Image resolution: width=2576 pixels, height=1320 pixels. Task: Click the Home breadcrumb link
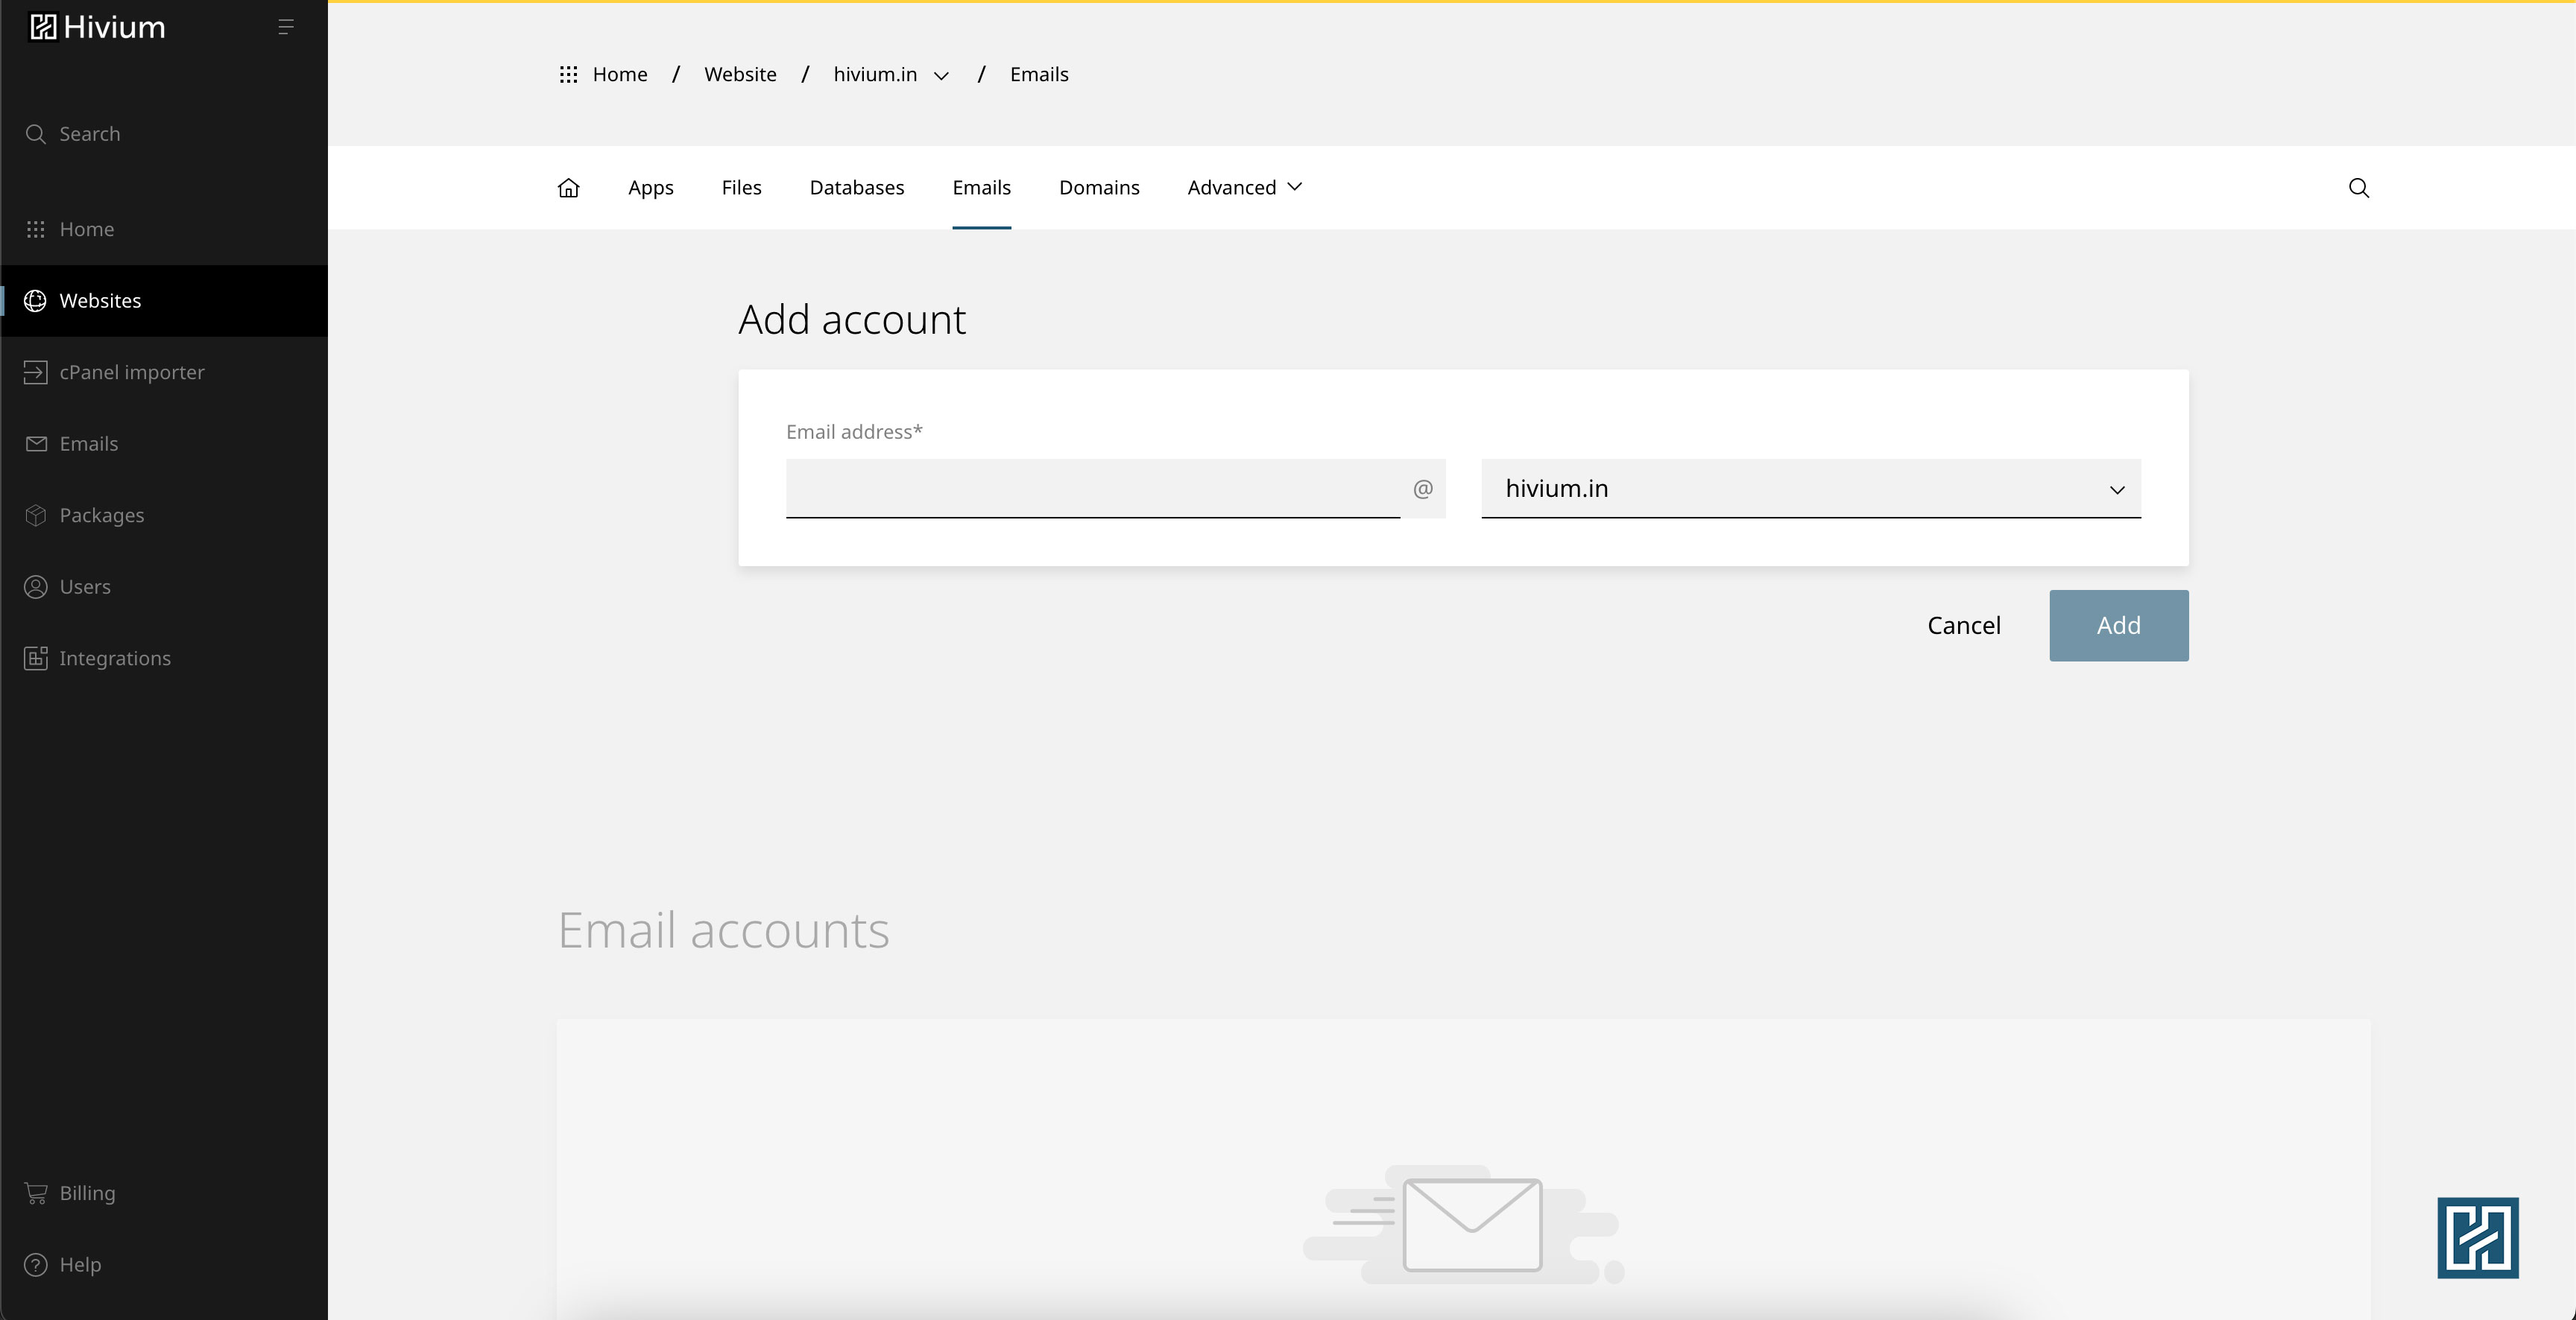click(x=619, y=75)
